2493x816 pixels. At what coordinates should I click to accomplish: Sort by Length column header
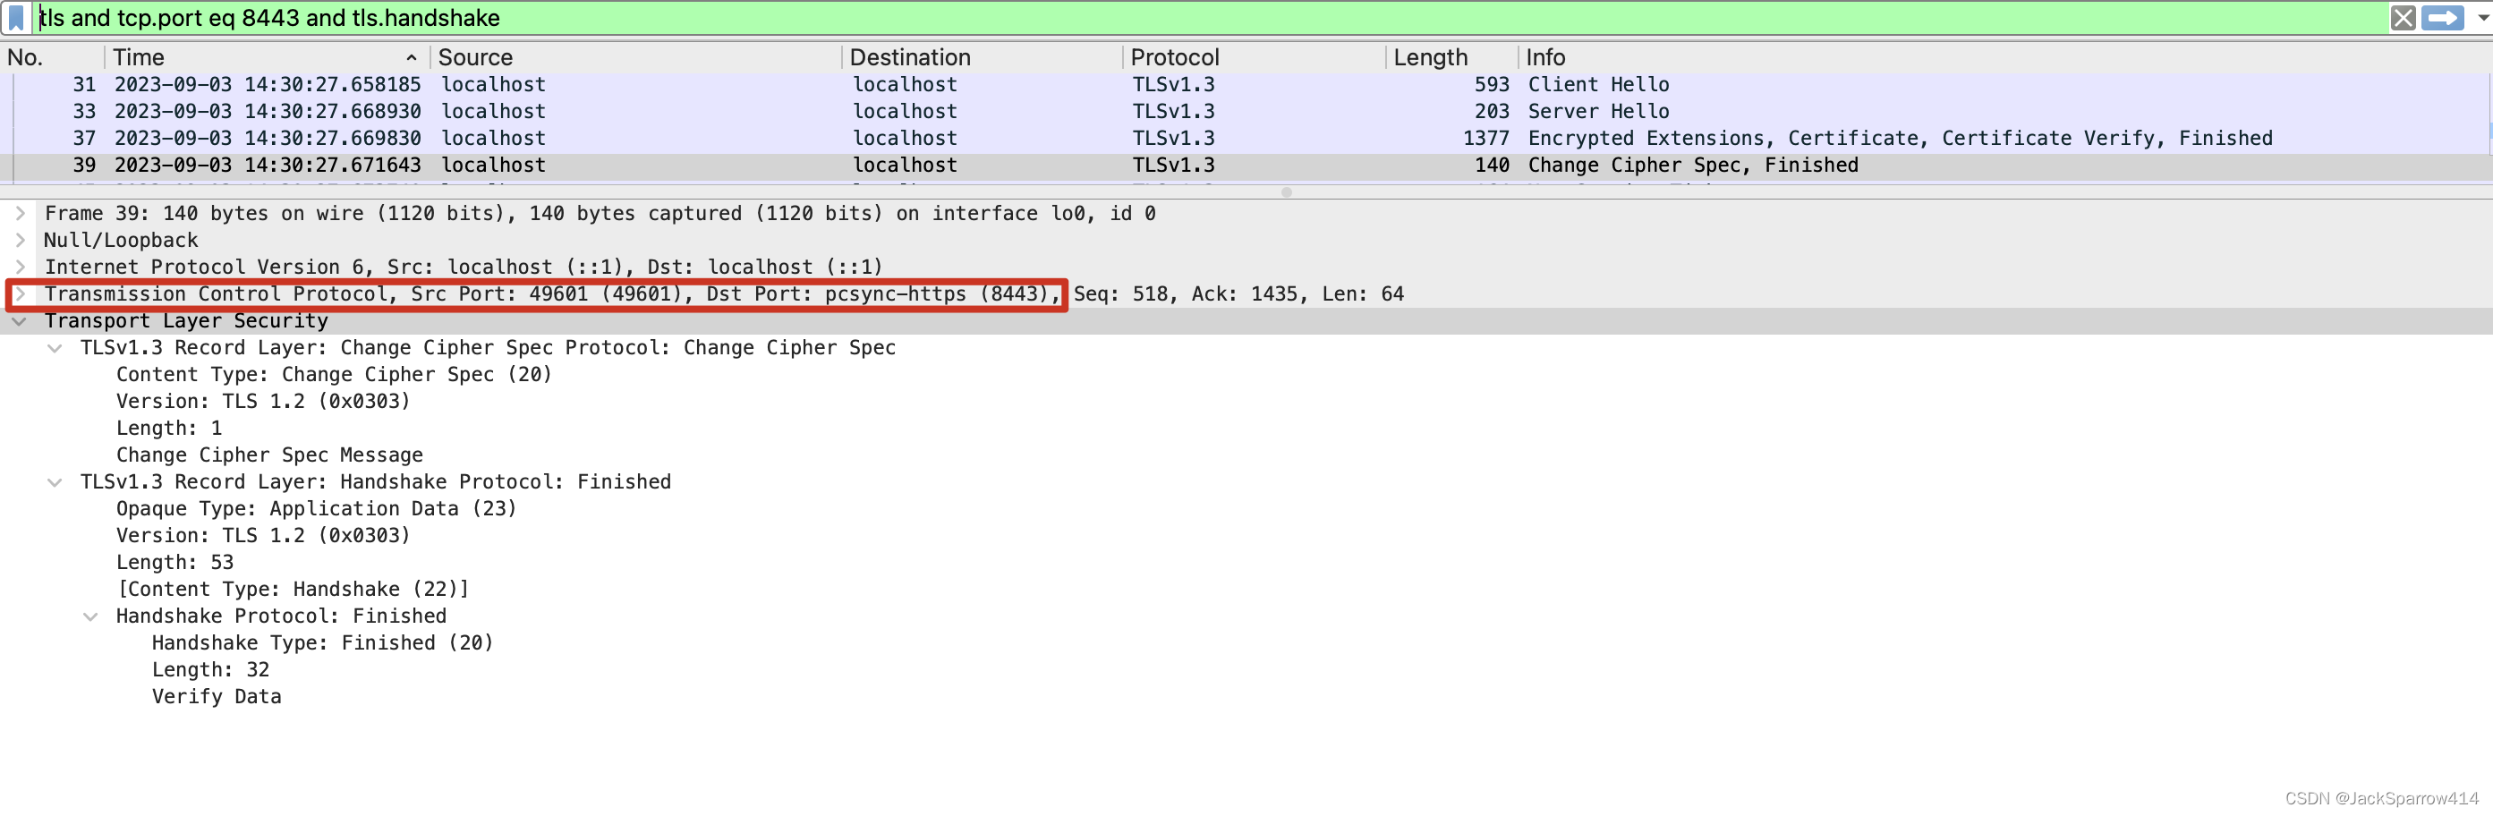click(x=1451, y=57)
